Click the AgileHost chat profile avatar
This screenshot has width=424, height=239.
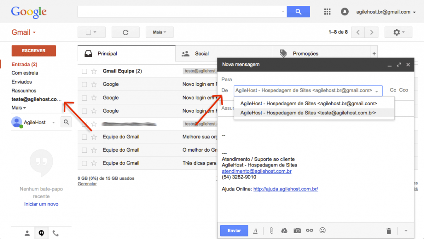(17, 122)
